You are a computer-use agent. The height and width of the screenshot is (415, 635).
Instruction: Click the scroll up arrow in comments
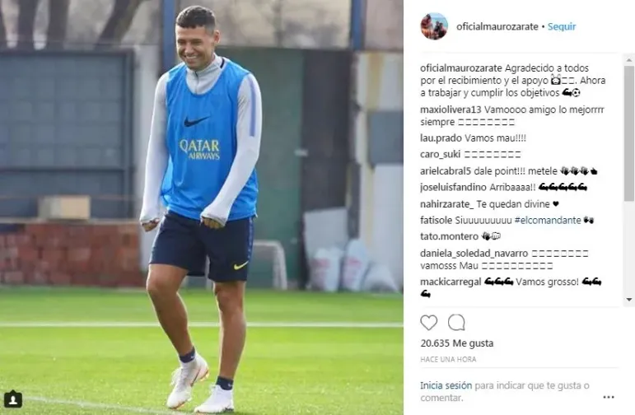(x=629, y=60)
